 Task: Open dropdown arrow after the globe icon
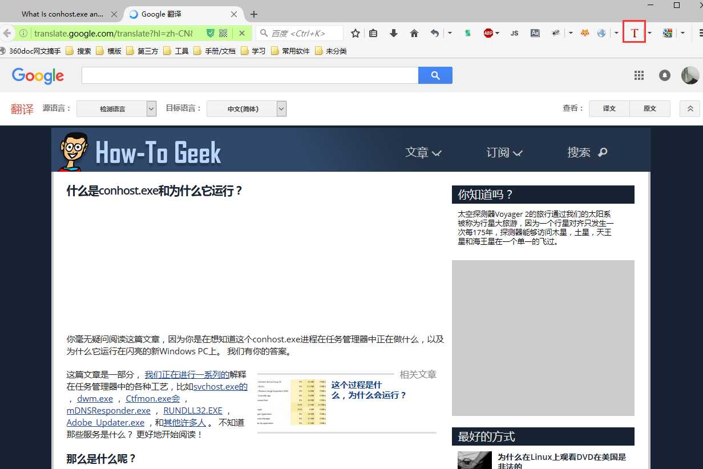point(616,33)
